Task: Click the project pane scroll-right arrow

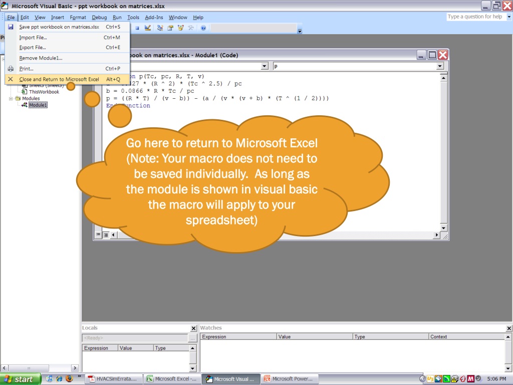Action: point(75,368)
